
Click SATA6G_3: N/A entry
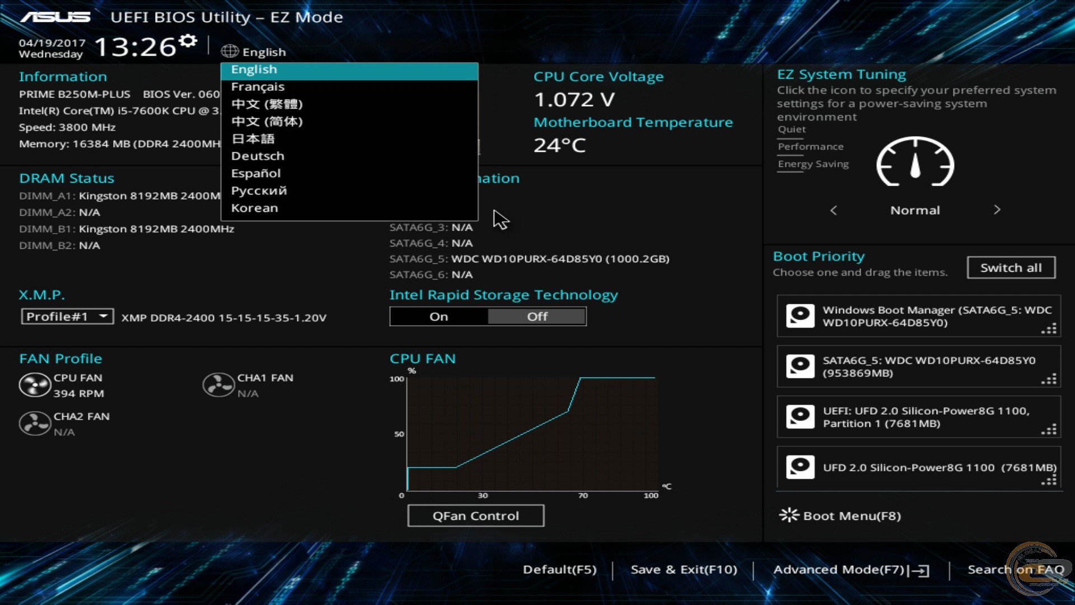click(x=431, y=227)
